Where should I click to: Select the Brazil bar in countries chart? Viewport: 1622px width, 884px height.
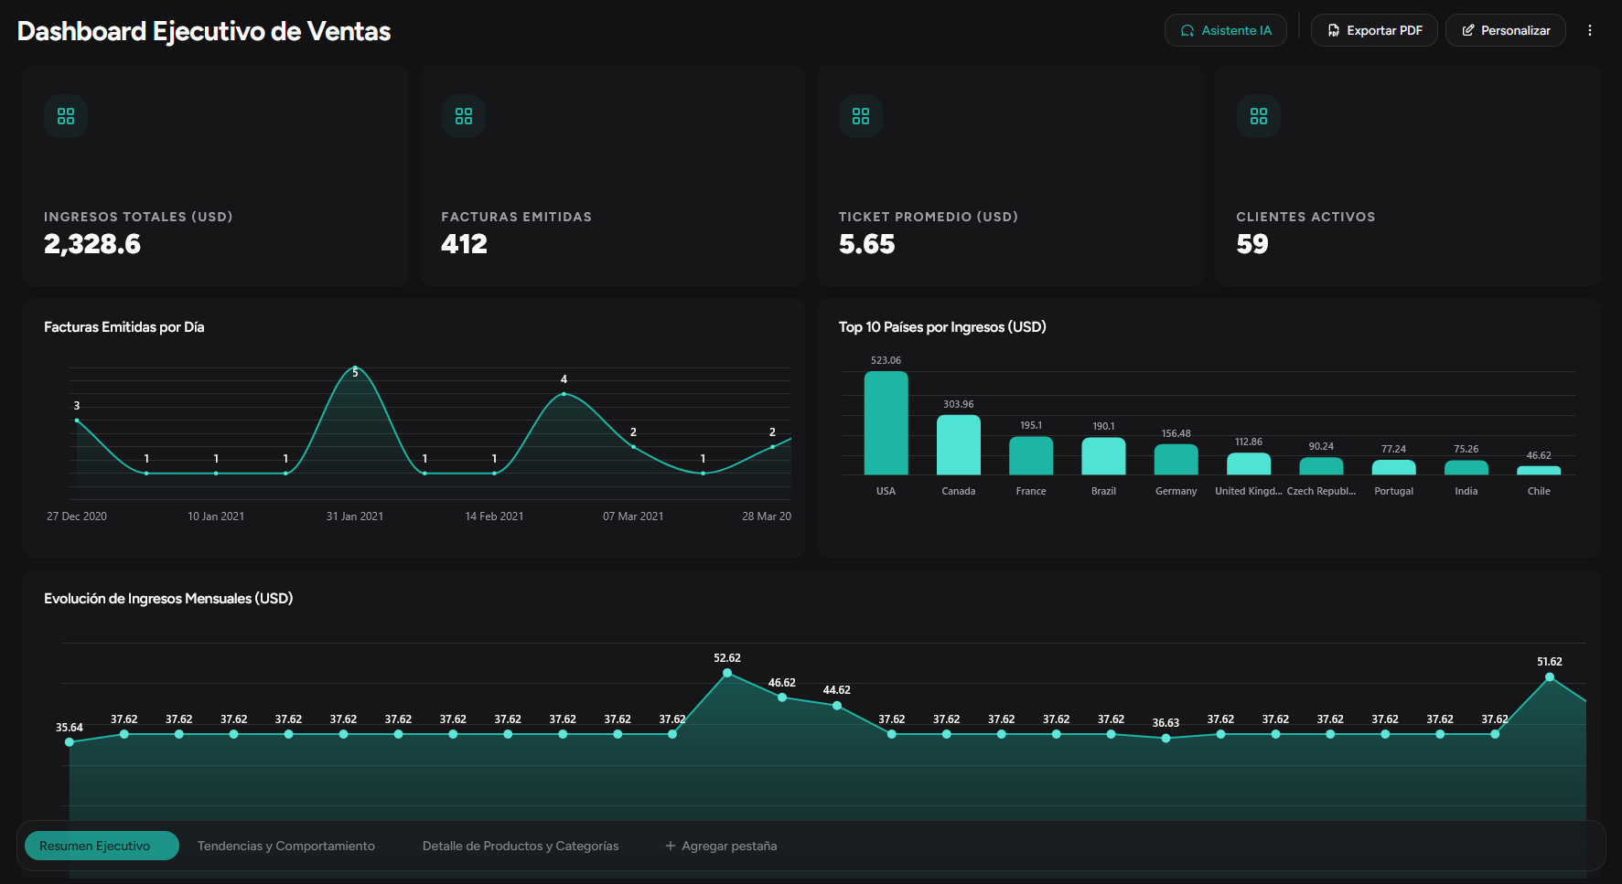(1103, 456)
